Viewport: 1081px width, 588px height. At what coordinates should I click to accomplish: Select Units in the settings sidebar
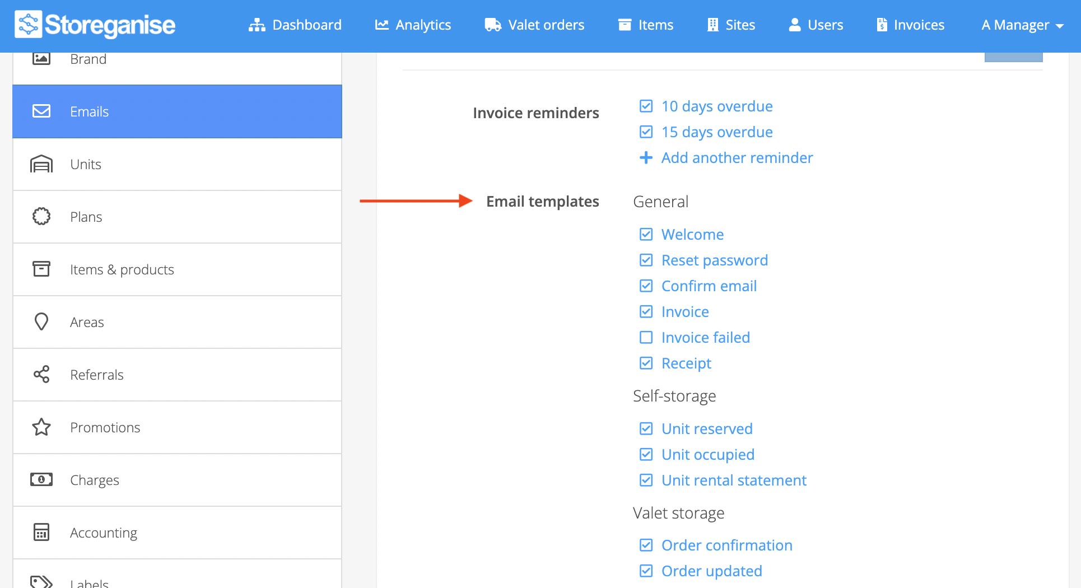click(177, 164)
